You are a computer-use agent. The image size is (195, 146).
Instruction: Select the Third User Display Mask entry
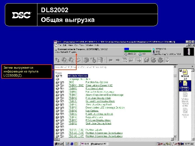(99, 104)
